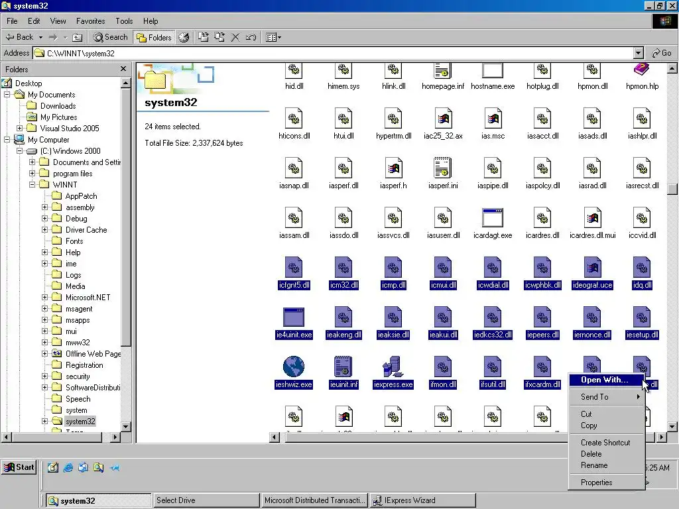Select the Speech folder in tree
The width and height of the screenshot is (679, 509).
[78, 398]
